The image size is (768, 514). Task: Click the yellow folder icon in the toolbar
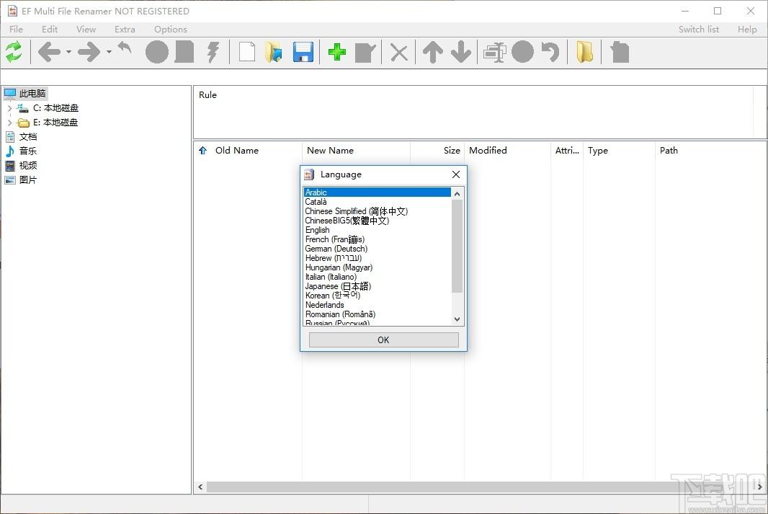pyautogui.click(x=585, y=52)
